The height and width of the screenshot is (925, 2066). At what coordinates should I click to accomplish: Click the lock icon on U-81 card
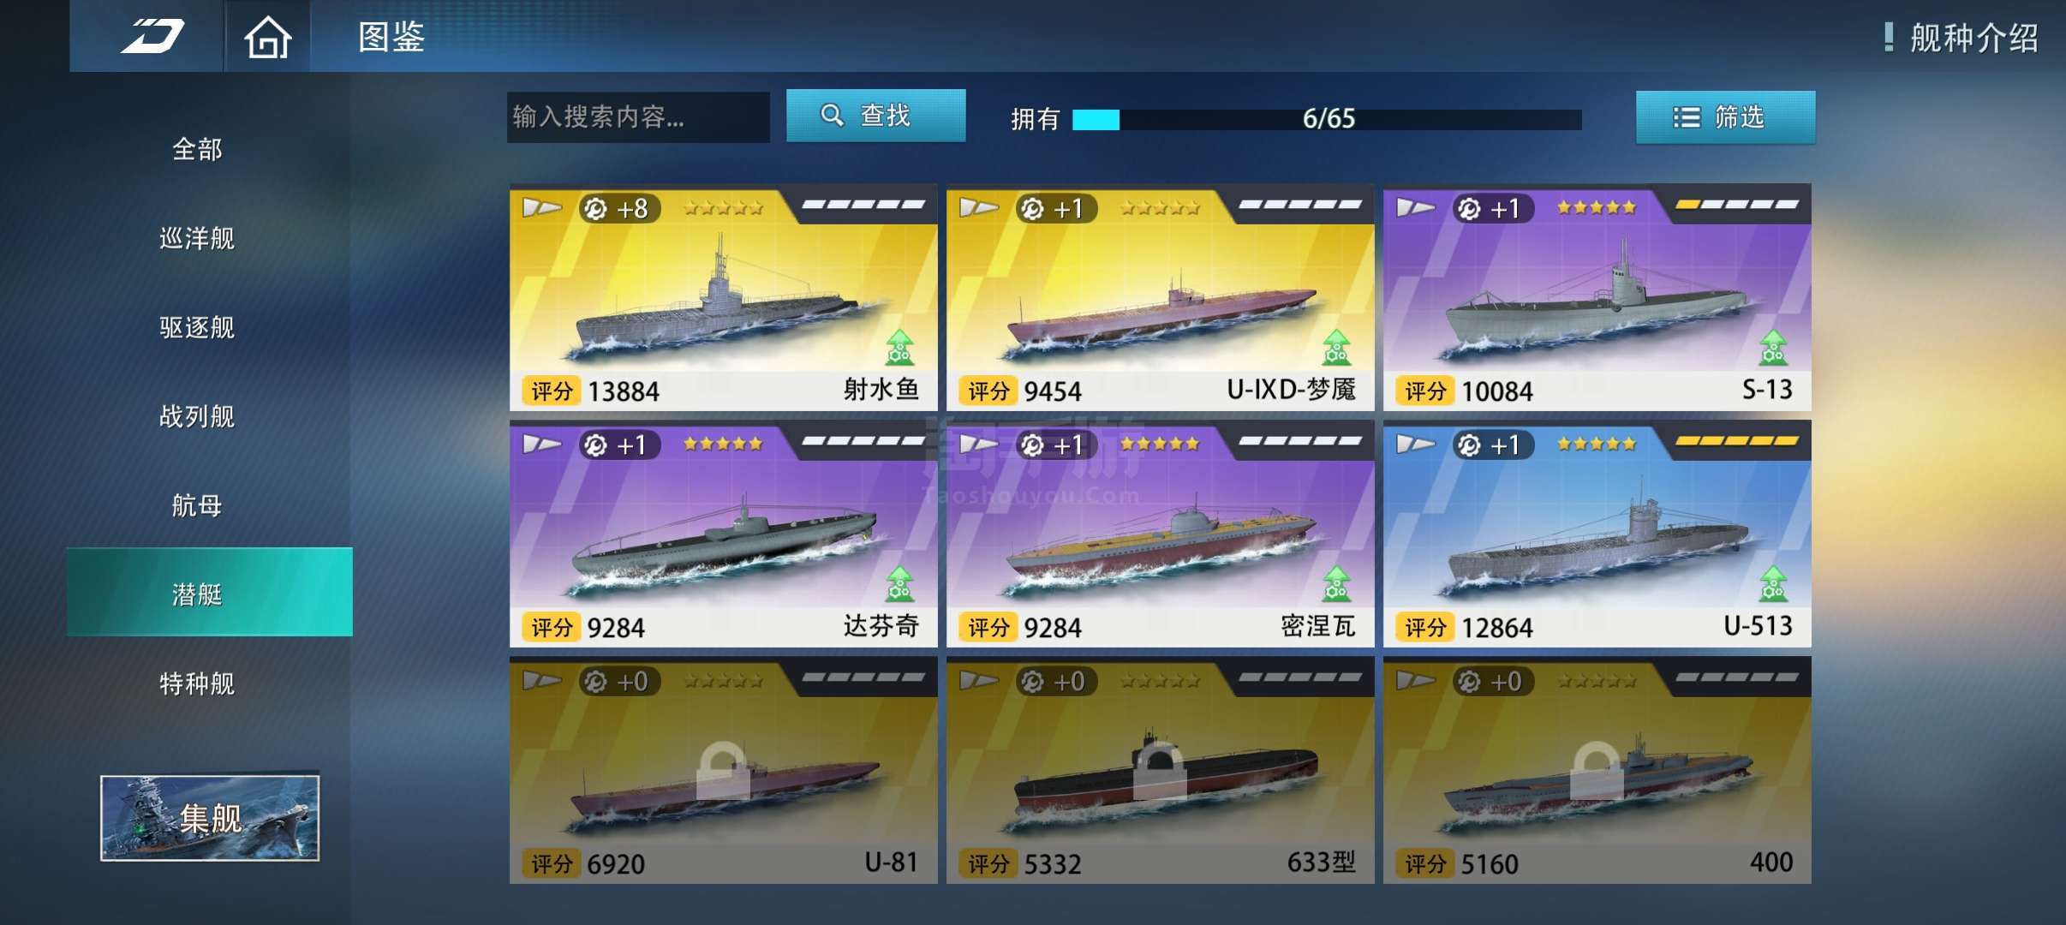[x=722, y=771]
